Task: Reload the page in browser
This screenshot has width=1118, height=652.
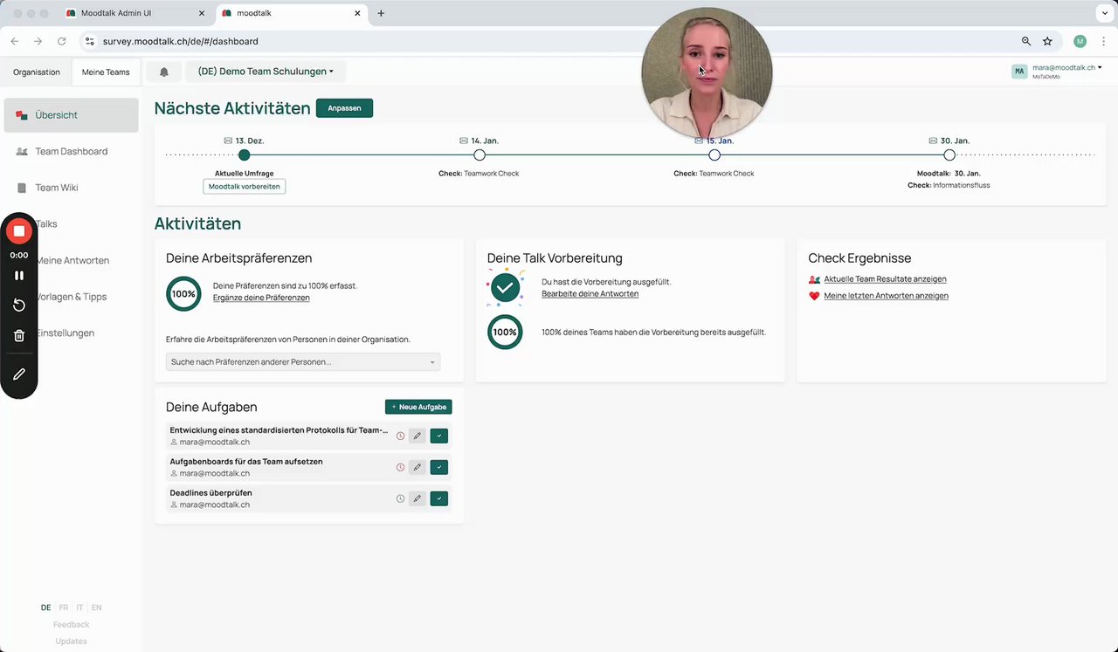Action: (61, 41)
